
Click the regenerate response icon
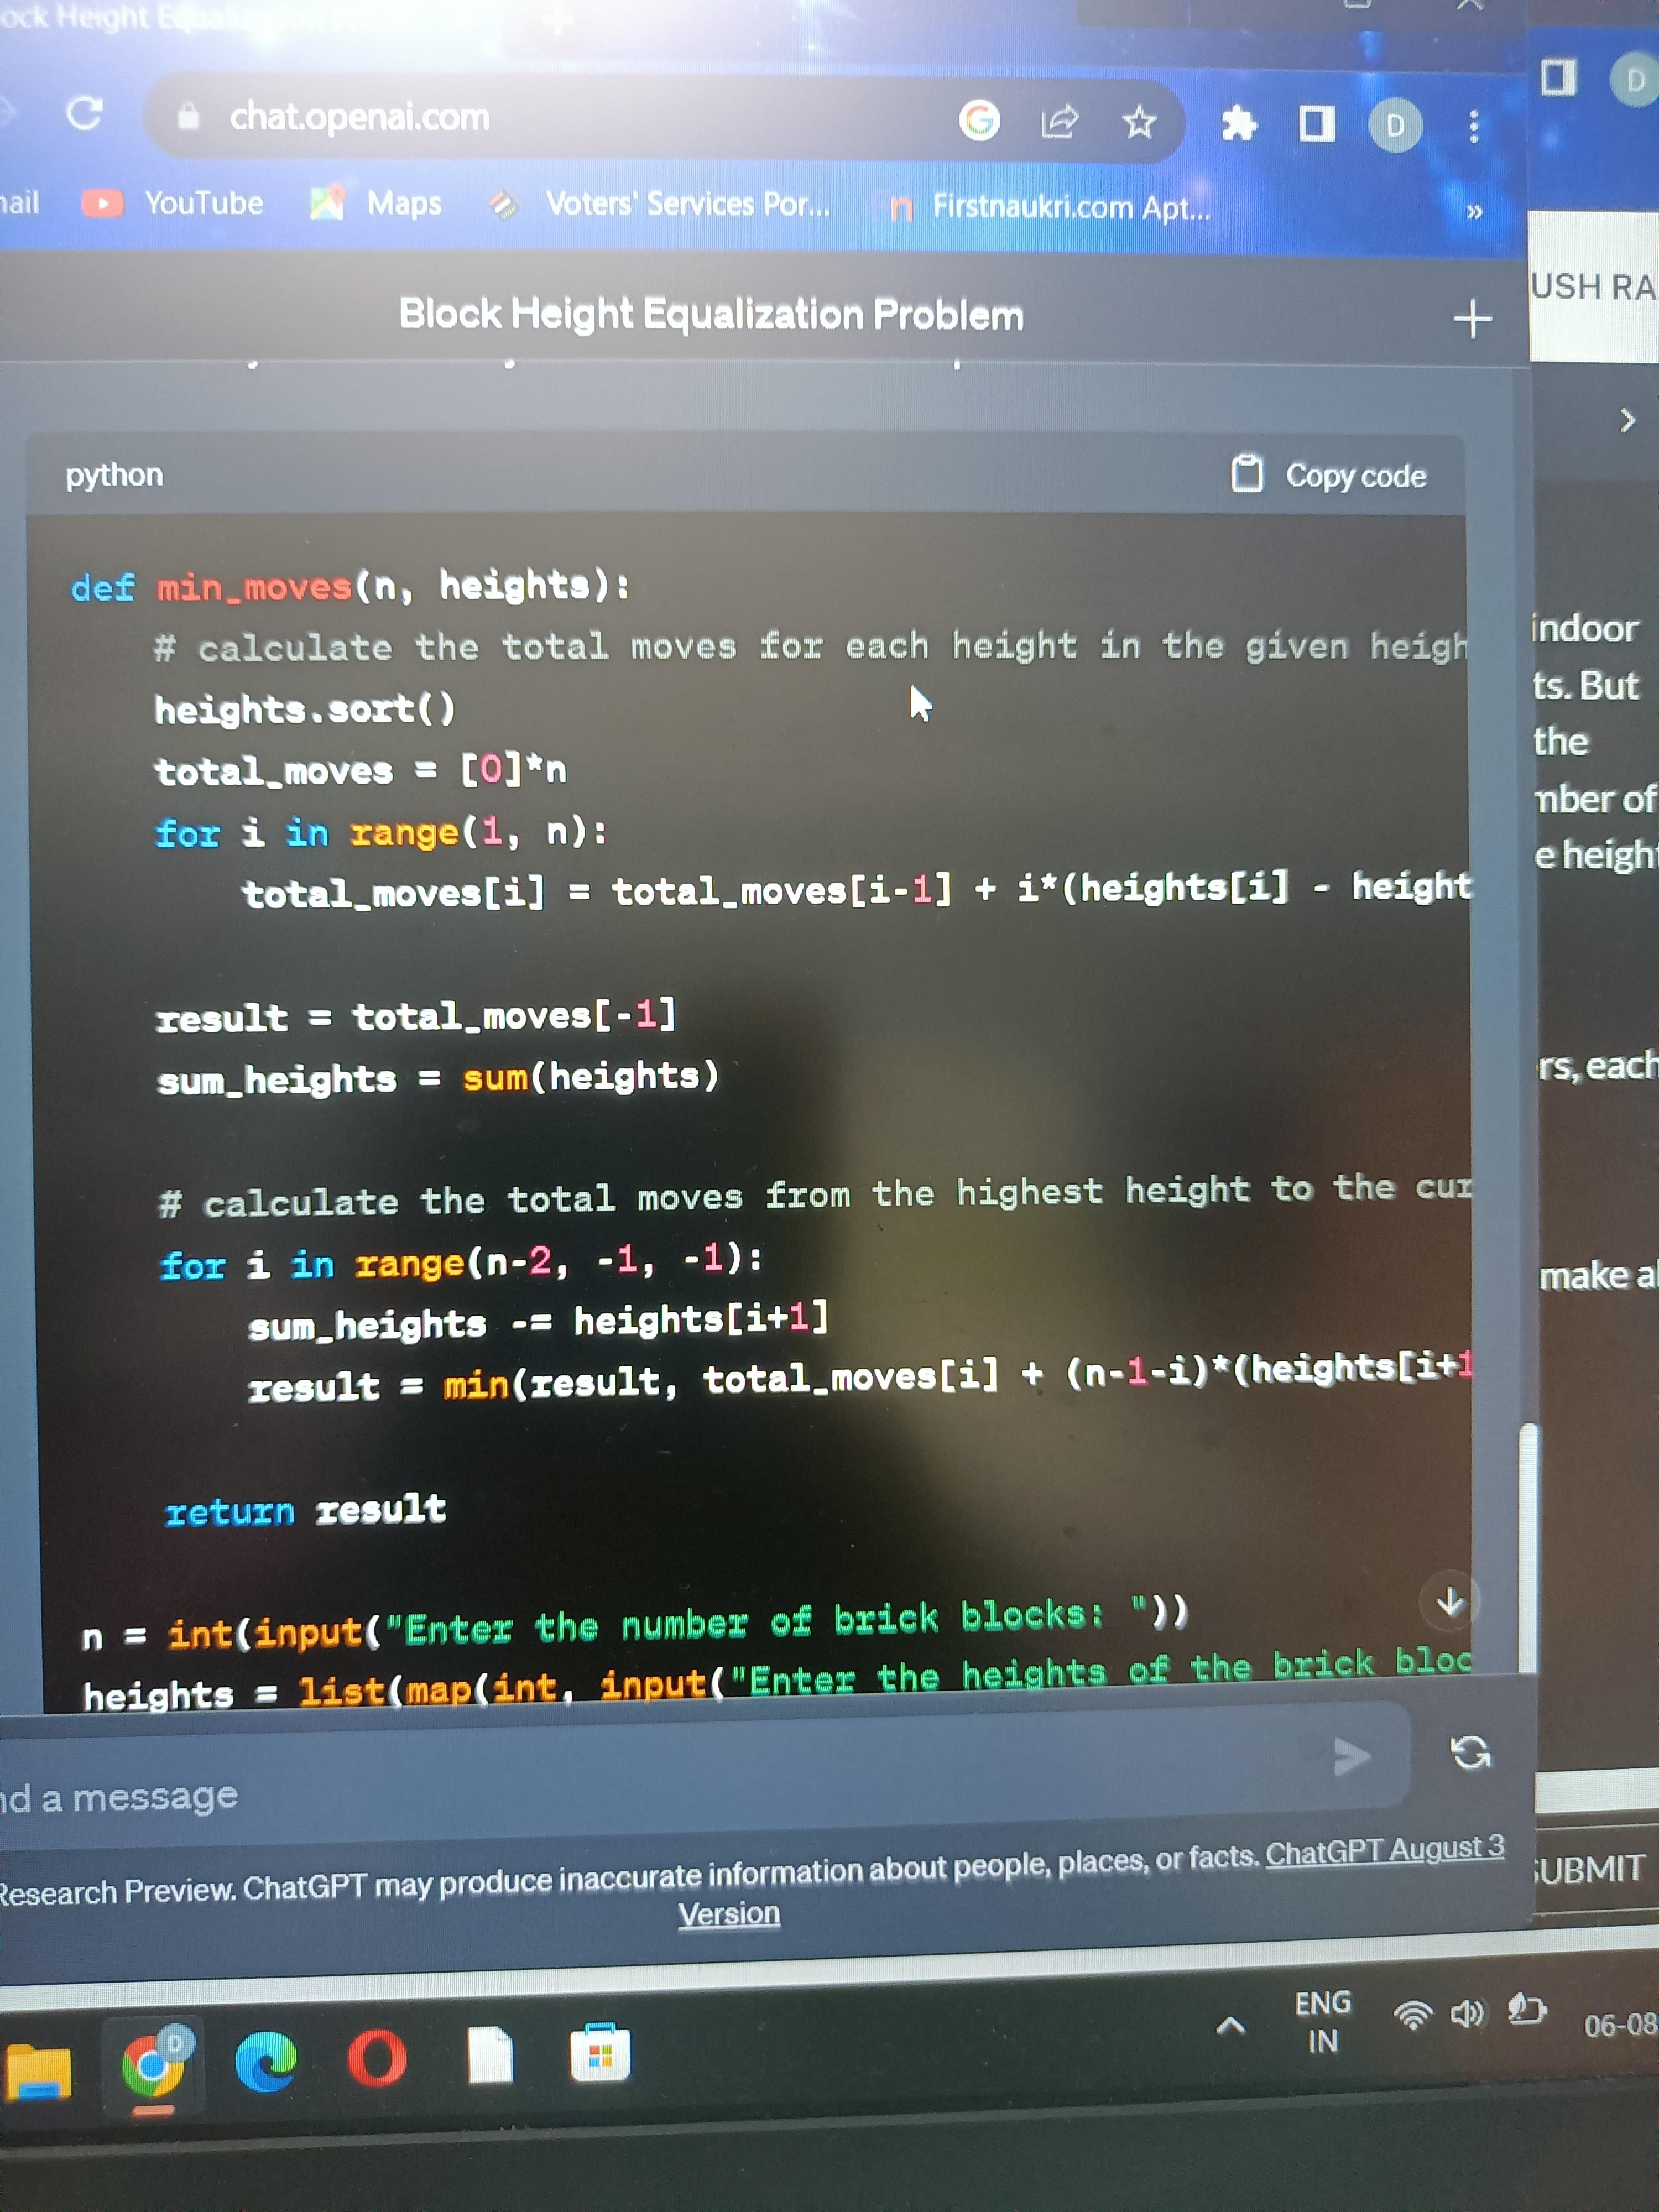point(1470,1752)
